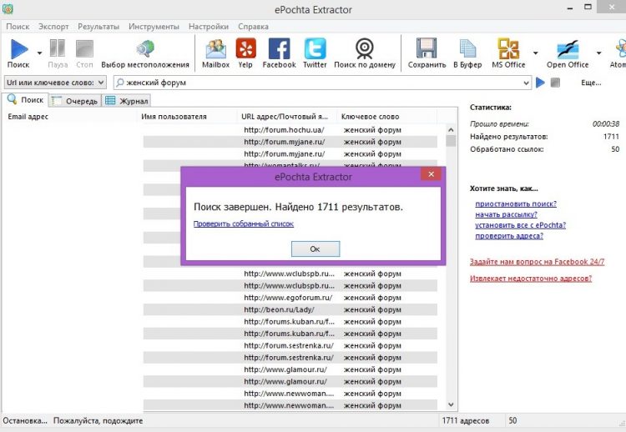
Task: Sort by Ключевое слово column header
Action: pos(387,117)
